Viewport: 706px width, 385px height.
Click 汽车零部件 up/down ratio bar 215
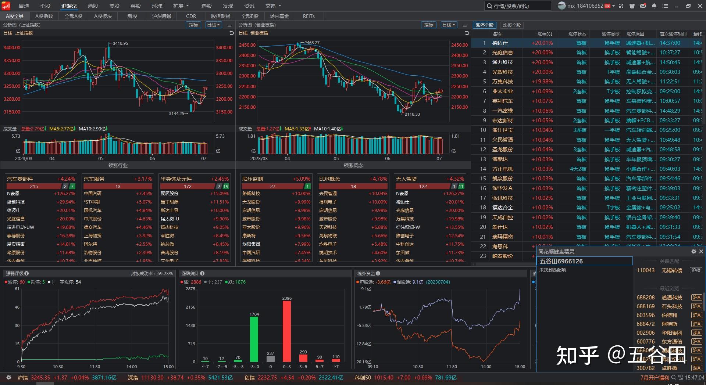tap(34, 186)
